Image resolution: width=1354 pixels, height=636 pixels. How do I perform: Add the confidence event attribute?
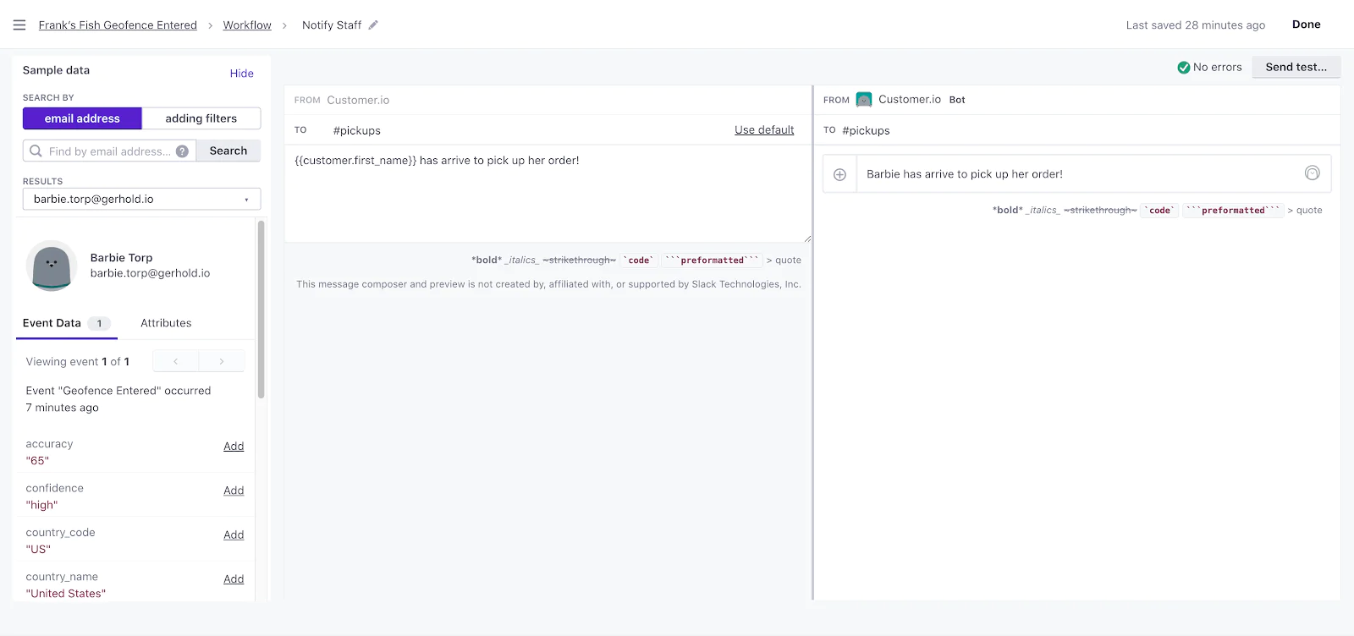tap(234, 491)
